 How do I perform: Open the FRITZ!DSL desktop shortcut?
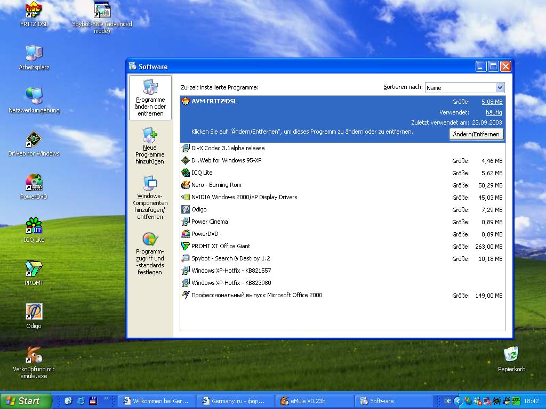(x=34, y=14)
